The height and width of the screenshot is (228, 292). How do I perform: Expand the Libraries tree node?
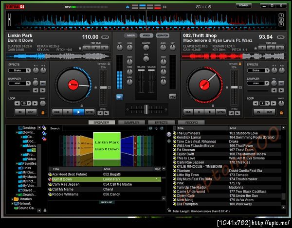[x=13, y=199]
